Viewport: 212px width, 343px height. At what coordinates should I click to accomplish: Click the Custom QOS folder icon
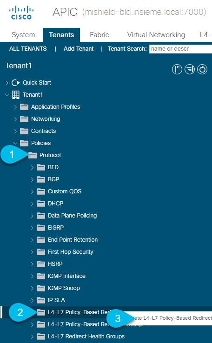(41, 191)
